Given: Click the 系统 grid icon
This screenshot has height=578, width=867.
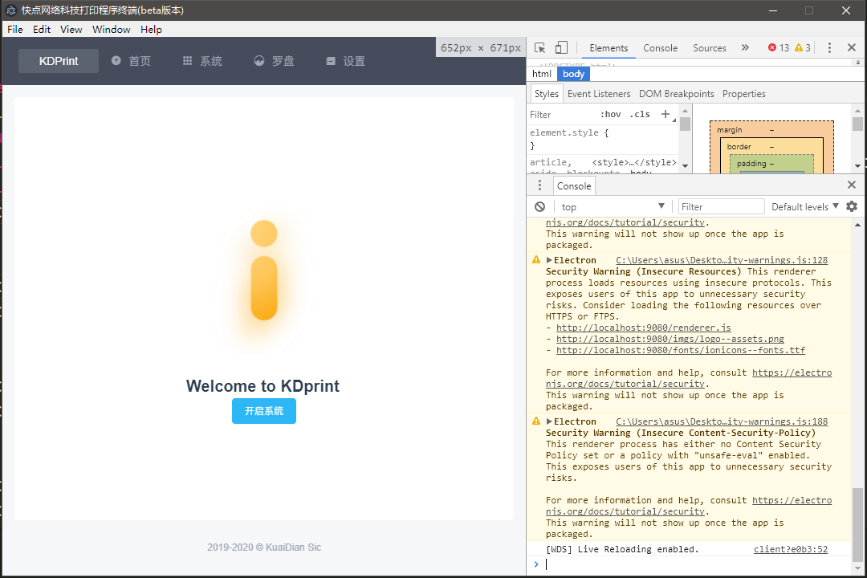Looking at the screenshot, I should pyautogui.click(x=187, y=61).
